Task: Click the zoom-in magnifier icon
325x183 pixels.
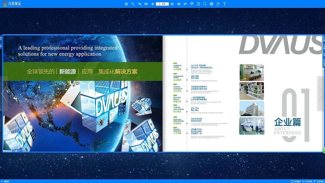Action: point(133,4)
